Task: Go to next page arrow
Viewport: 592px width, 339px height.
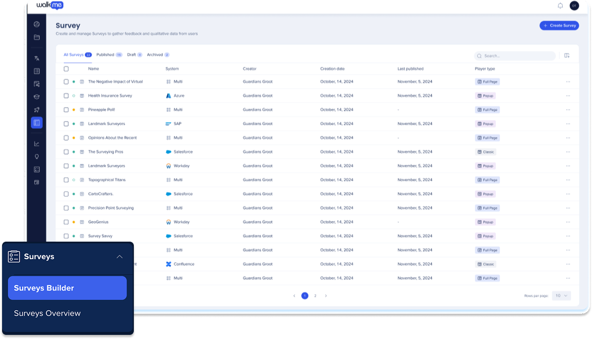Action: point(326,296)
